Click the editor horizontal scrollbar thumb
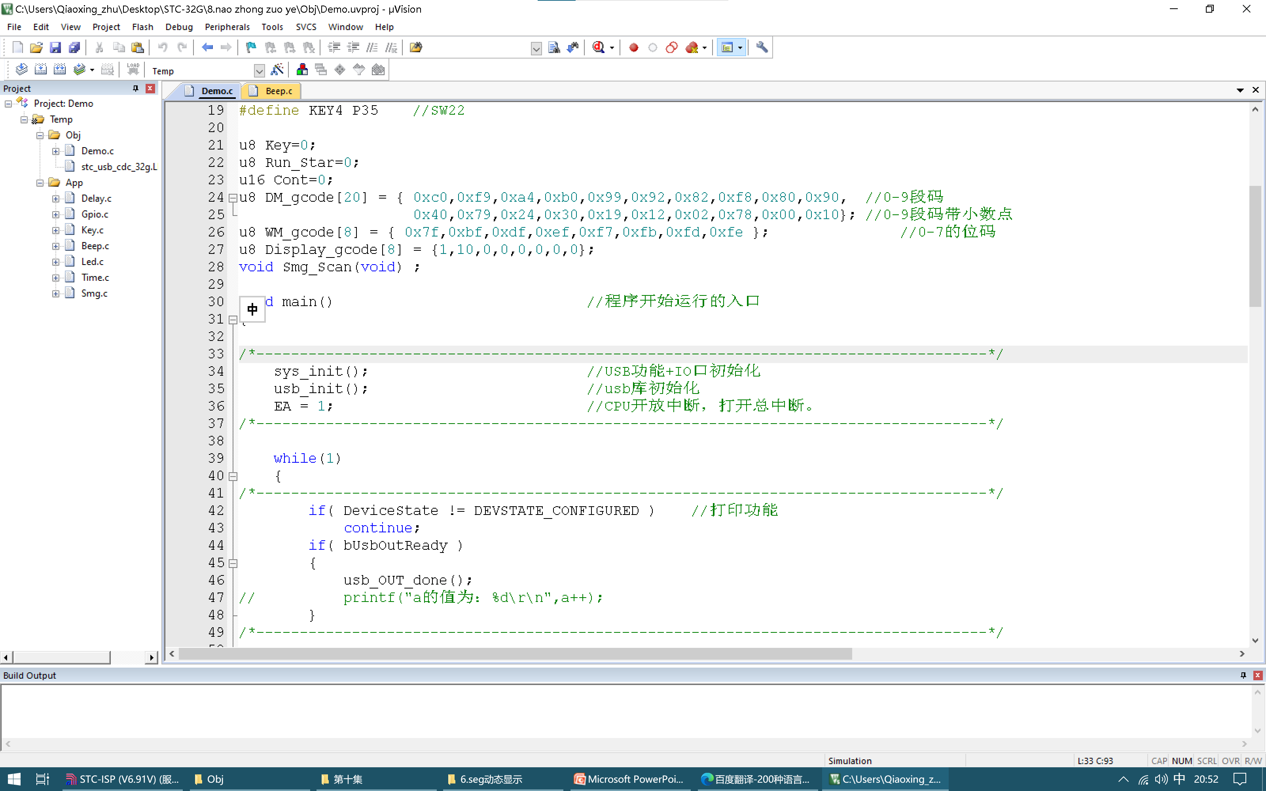This screenshot has width=1266, height=791. (515, 654)
